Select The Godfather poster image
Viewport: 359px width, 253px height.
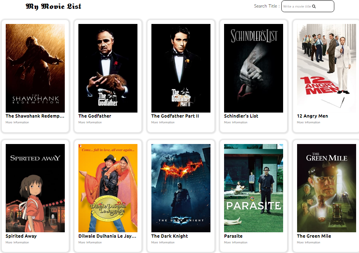(108, 68)
